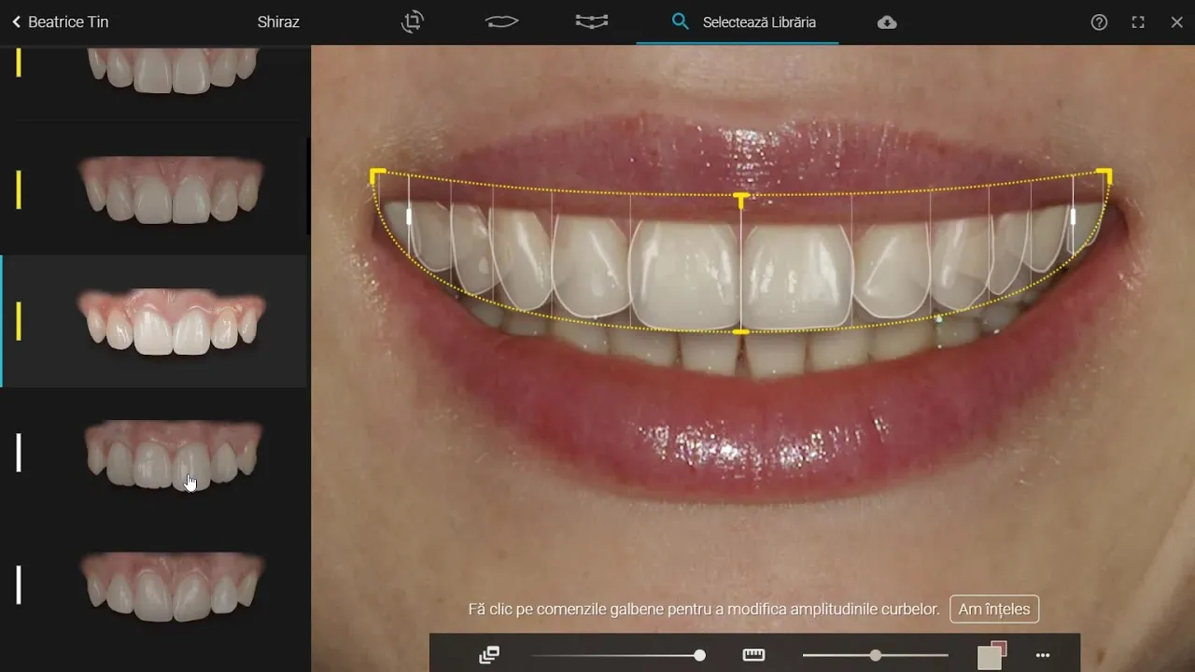Screen dimensions: 1195x672
Task: Click the left white vertical width handle
Action: 409,217
